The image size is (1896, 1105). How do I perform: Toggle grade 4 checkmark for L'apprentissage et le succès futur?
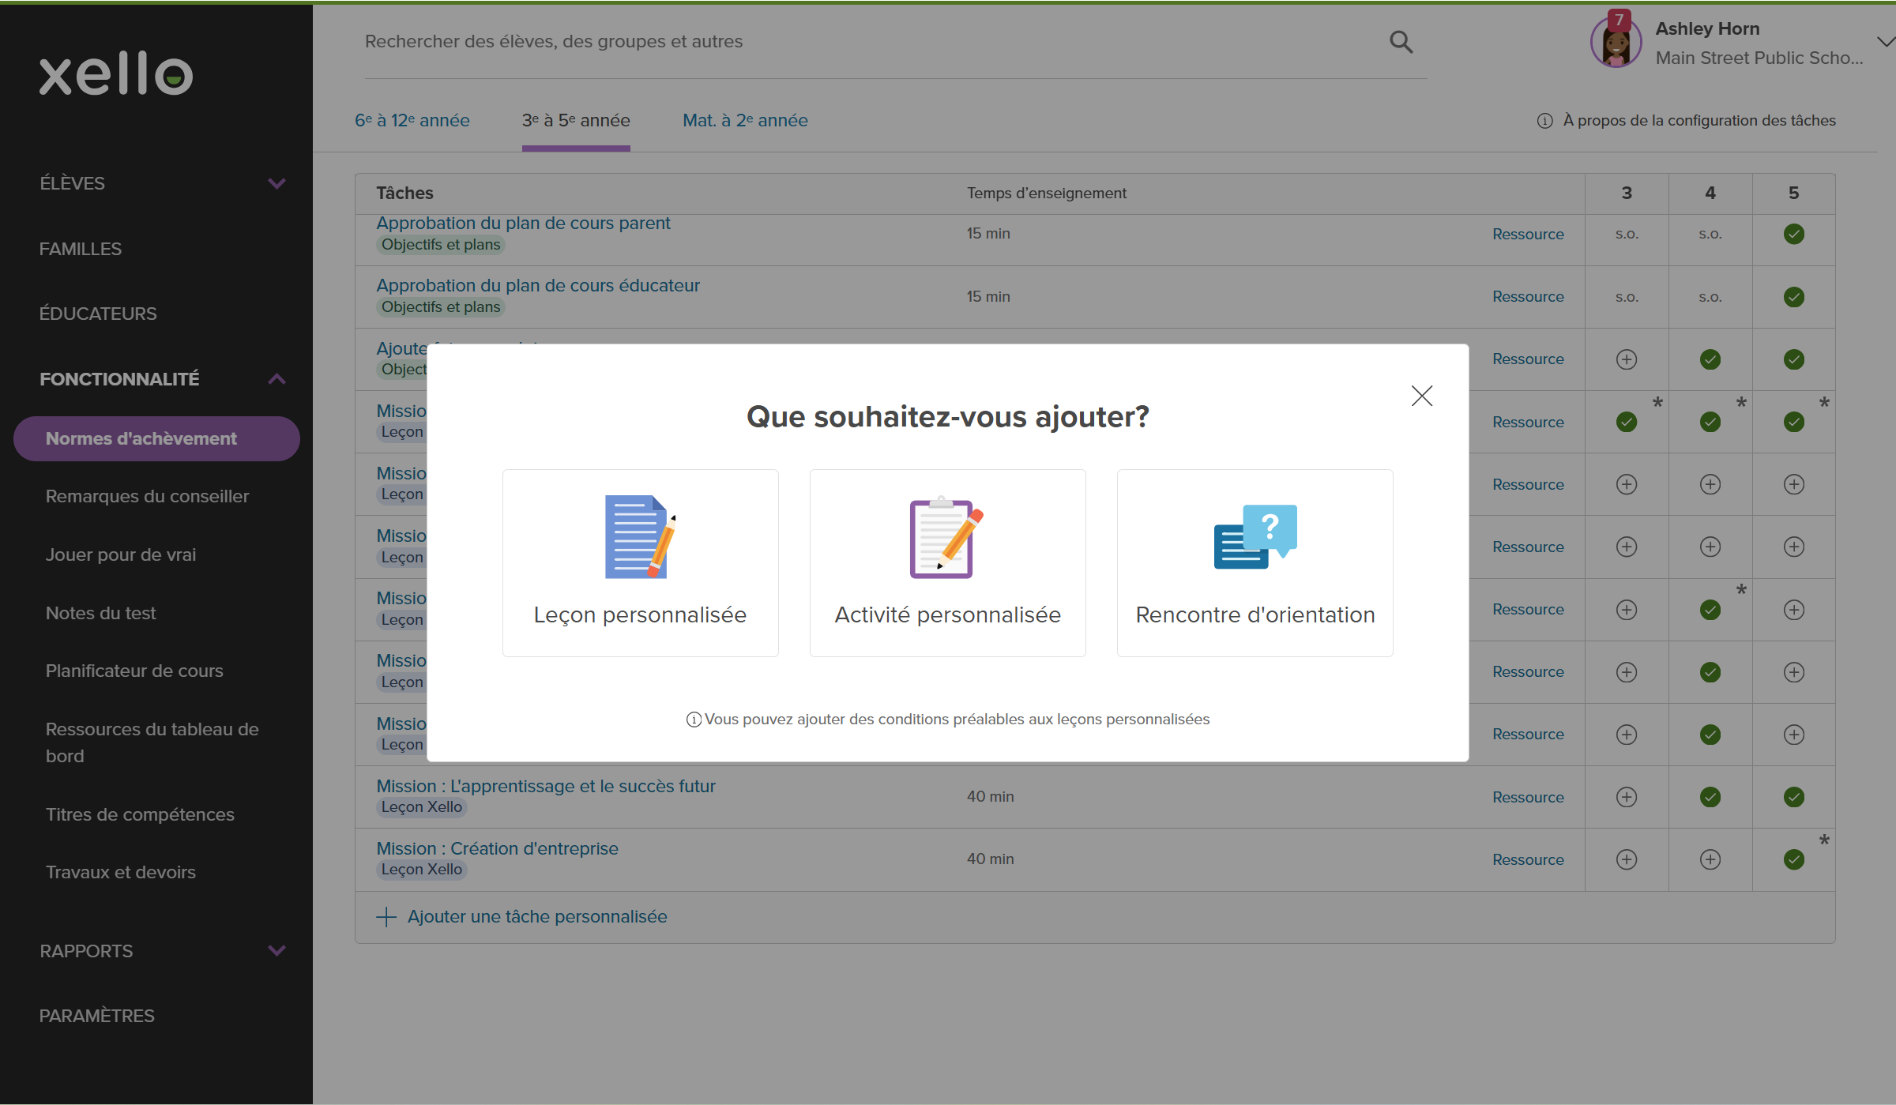click(1710, 797)
